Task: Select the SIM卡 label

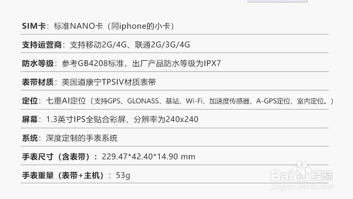Action: [x=34, y=26]
